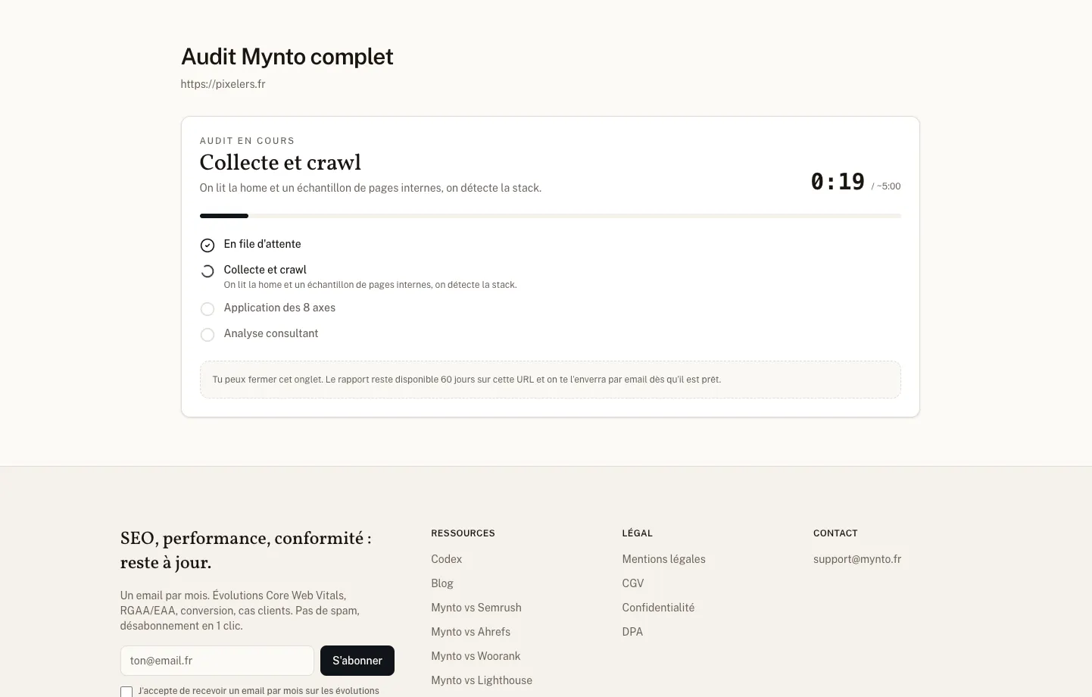1092x697 pixels.
Task: Open the Blog link
Action: pos(442,583)
